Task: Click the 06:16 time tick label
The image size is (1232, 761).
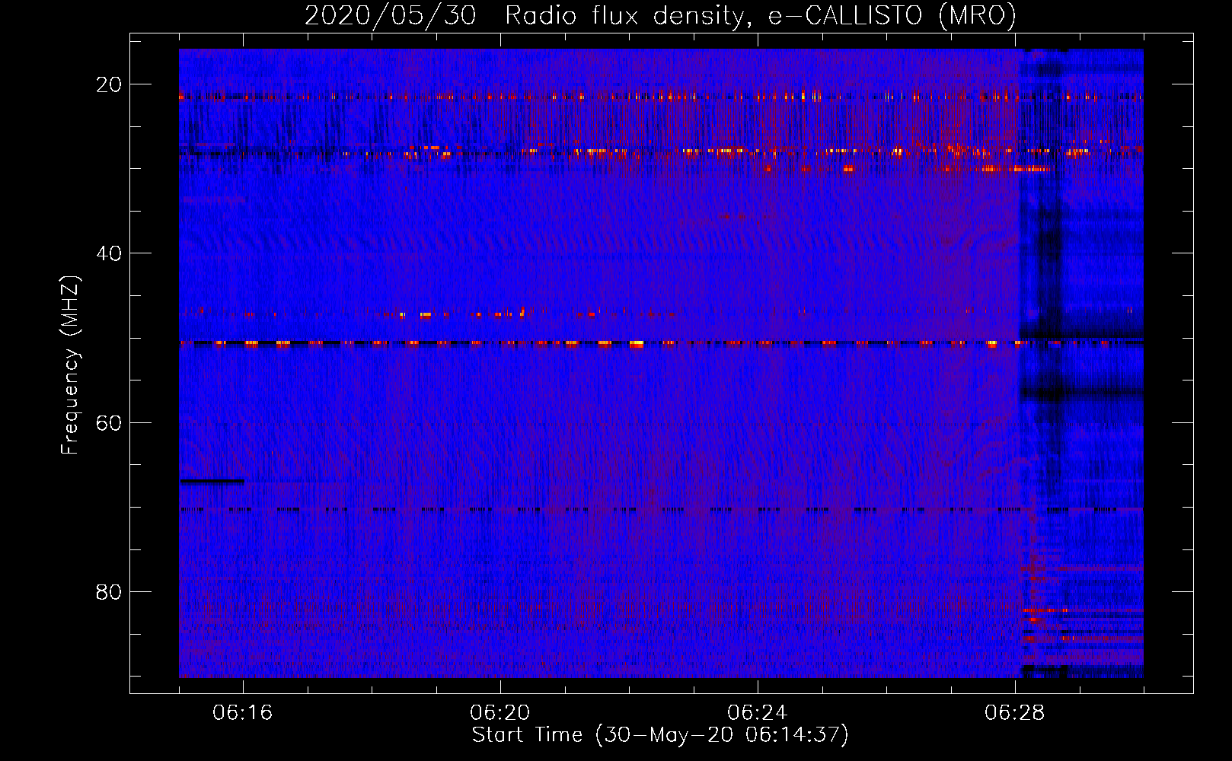Action: [243, 713]
